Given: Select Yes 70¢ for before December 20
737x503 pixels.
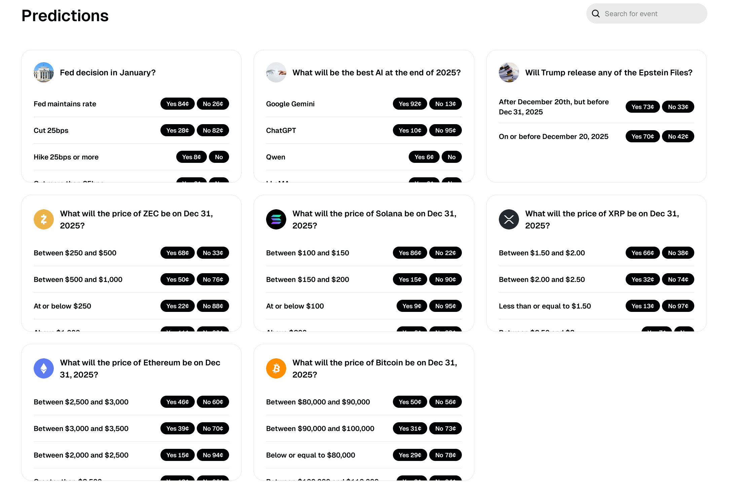Looking at the screenshot, I should pyautogui.click(x=642, y=136).
